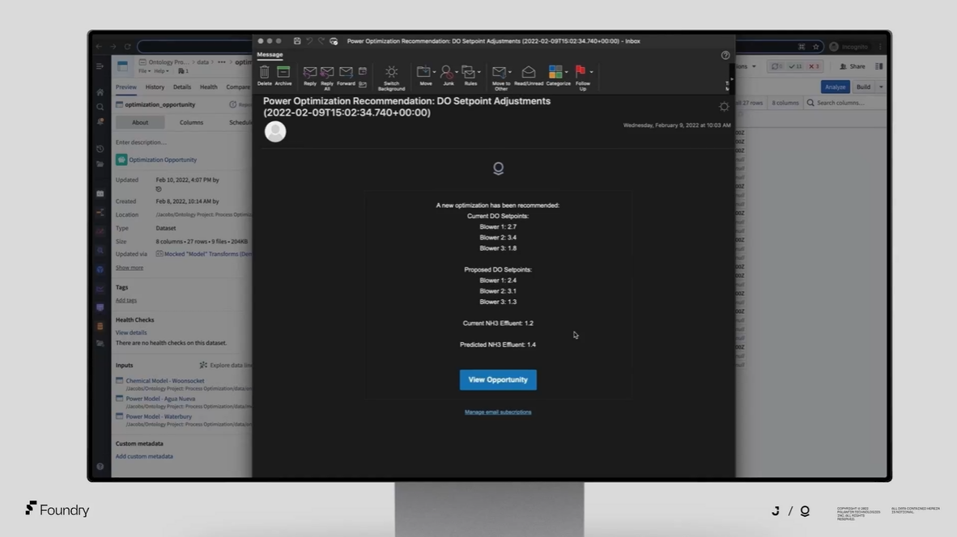957x537 pixels.
Task: Archive this message
Action: click(283, 74)
